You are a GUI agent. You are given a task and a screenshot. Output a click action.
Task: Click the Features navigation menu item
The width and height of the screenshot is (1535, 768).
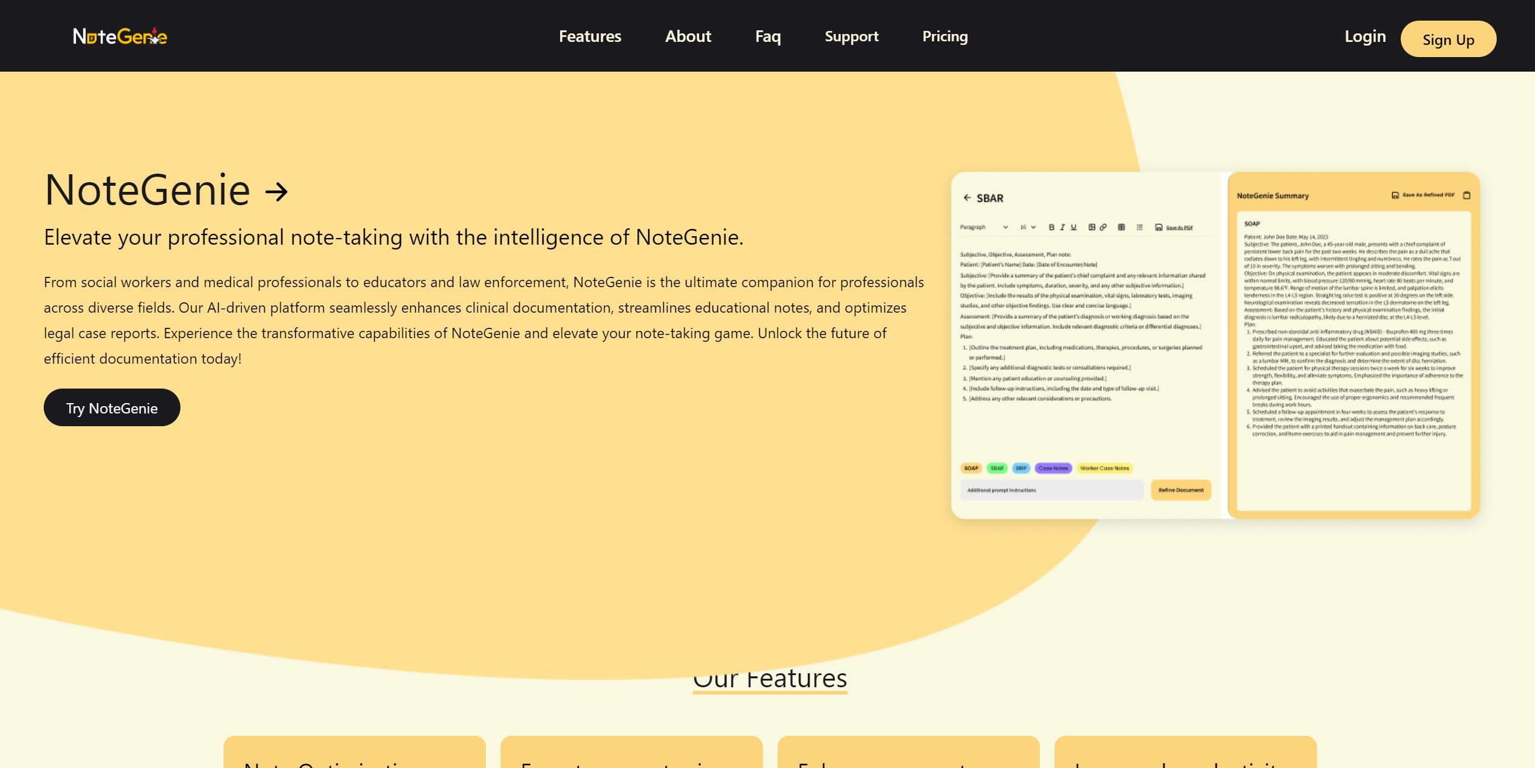(x=590, y=35)
